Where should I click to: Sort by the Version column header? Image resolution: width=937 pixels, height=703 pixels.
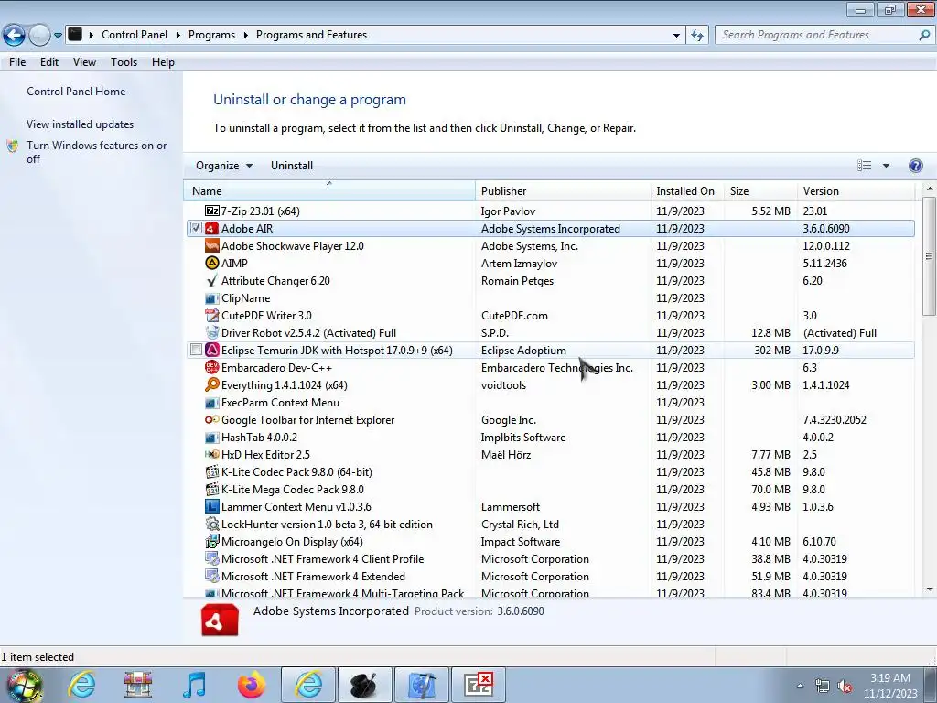pyautogui.click(x=856, y=190)
